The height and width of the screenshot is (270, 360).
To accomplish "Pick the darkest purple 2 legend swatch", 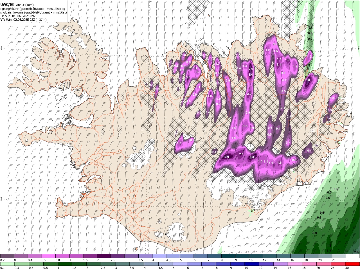I will (104, 256).
